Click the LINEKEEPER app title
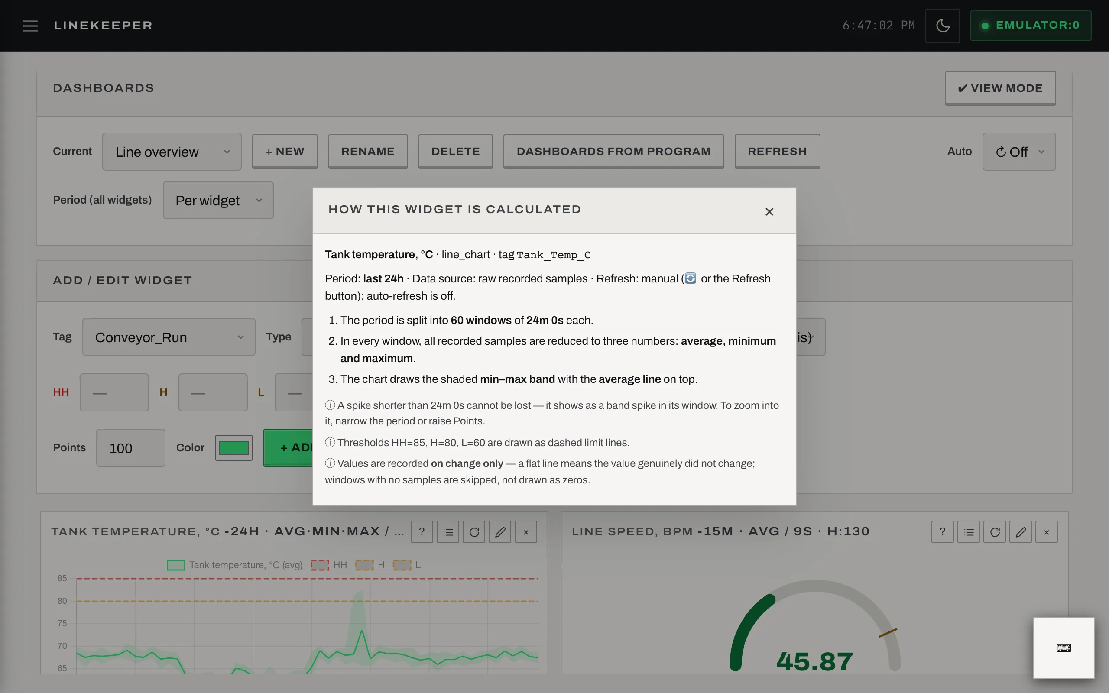 (x=103, y=26)
